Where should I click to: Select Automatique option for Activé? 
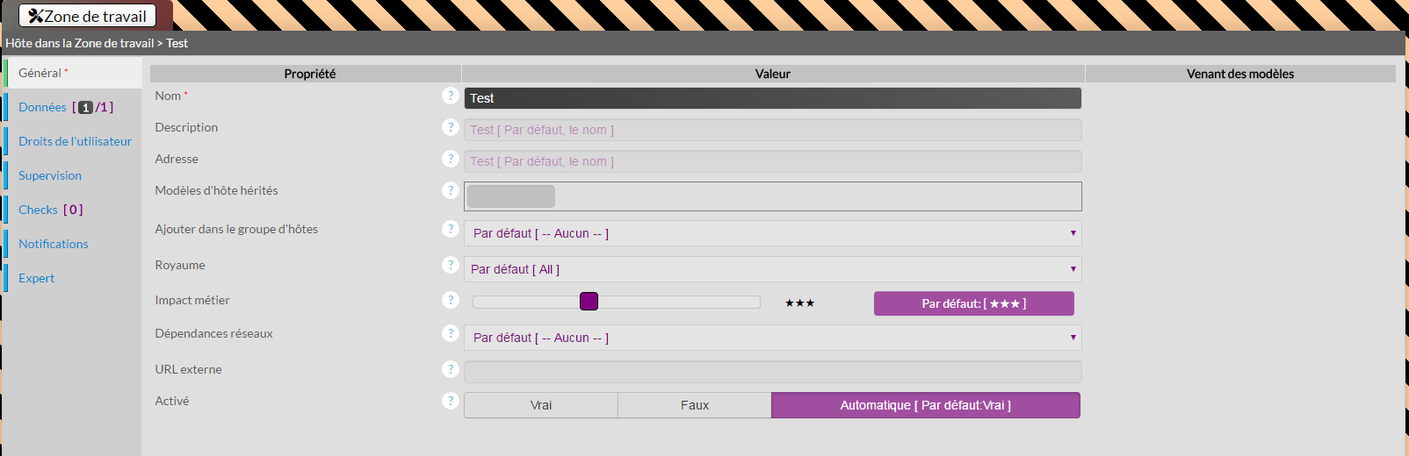pos(925,405)
